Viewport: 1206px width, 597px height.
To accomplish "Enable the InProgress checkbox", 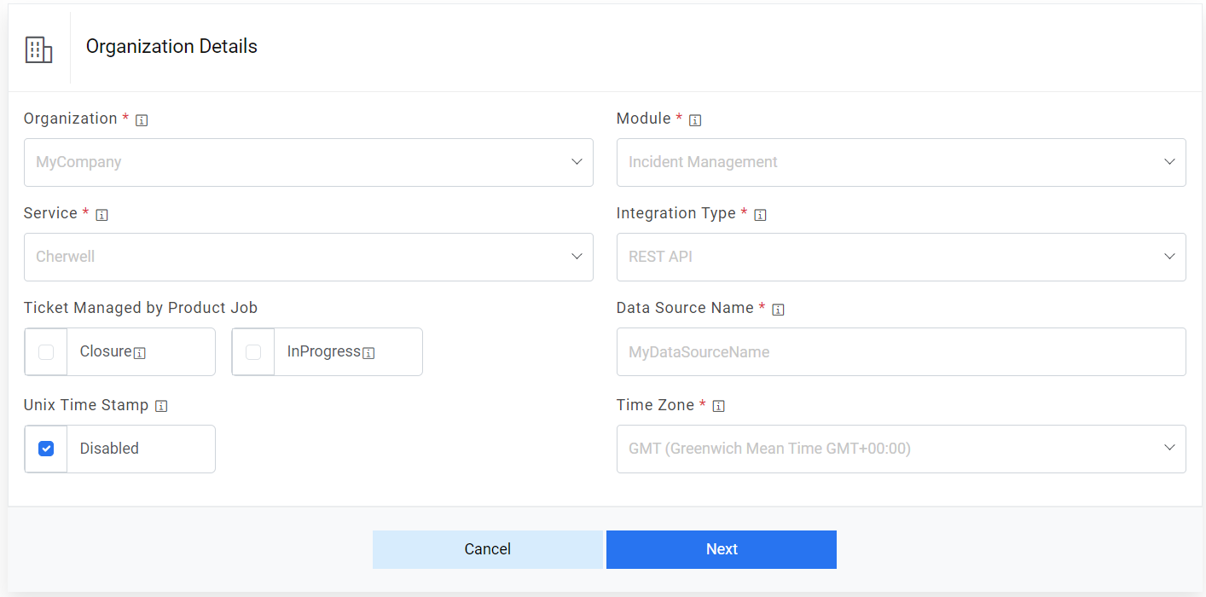I will pyautogui.click(x=252, y=351).
